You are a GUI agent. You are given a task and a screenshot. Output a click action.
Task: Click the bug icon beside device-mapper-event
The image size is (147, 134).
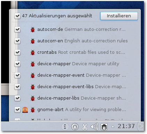click(x=33, y=75)
